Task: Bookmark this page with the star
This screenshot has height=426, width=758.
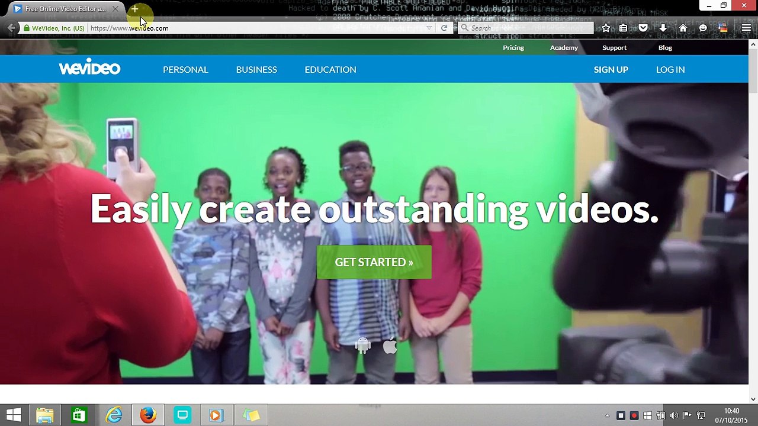Action: (x=606, y=28)
